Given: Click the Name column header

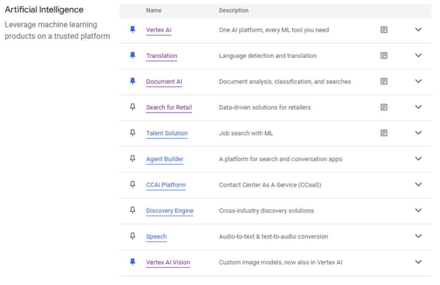Looking at the screenshot, I should 153,10.
